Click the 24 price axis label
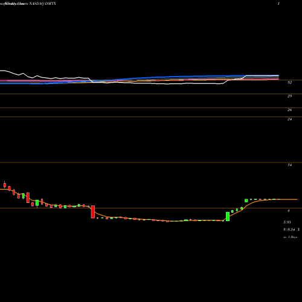Screen dimensions: 302x302 click(289, 119)
